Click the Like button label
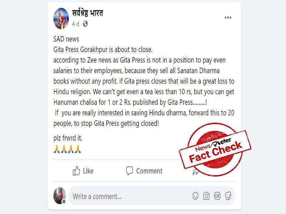Image resolution: width=286 pixels, height=214 pixels. click(88, 171)
